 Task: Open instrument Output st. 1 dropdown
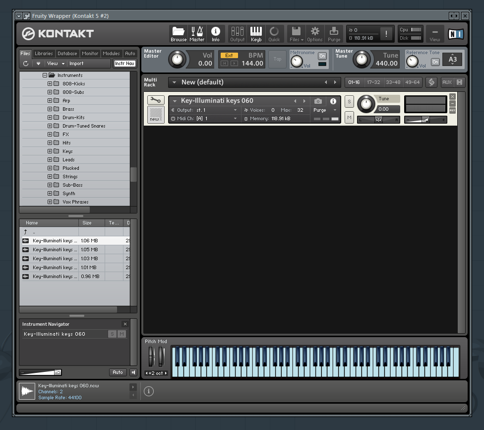click(x=235, y=110)
